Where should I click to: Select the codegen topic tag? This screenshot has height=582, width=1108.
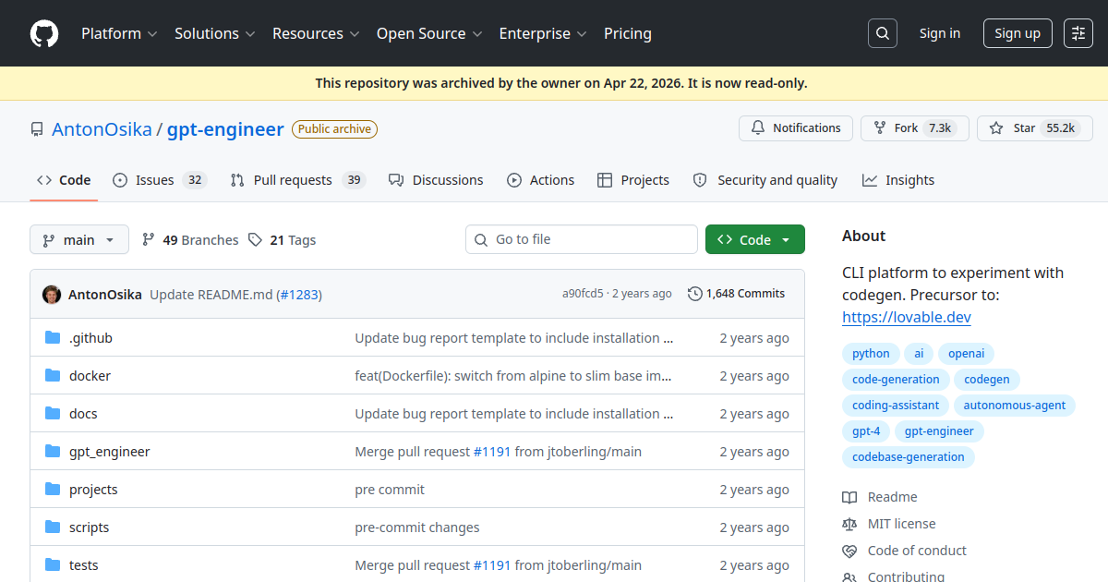click(x=987, y=380)
